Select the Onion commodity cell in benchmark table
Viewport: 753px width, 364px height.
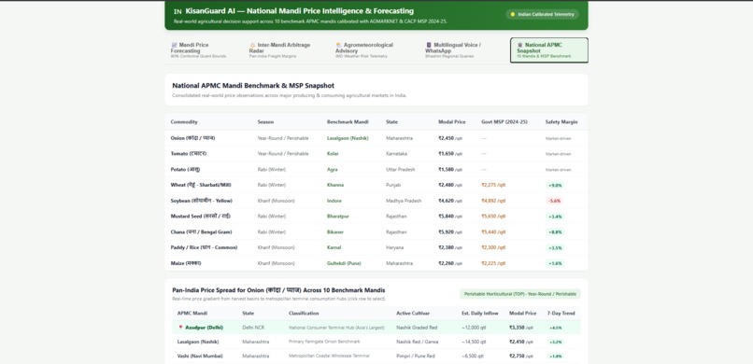tap(192, 138)
